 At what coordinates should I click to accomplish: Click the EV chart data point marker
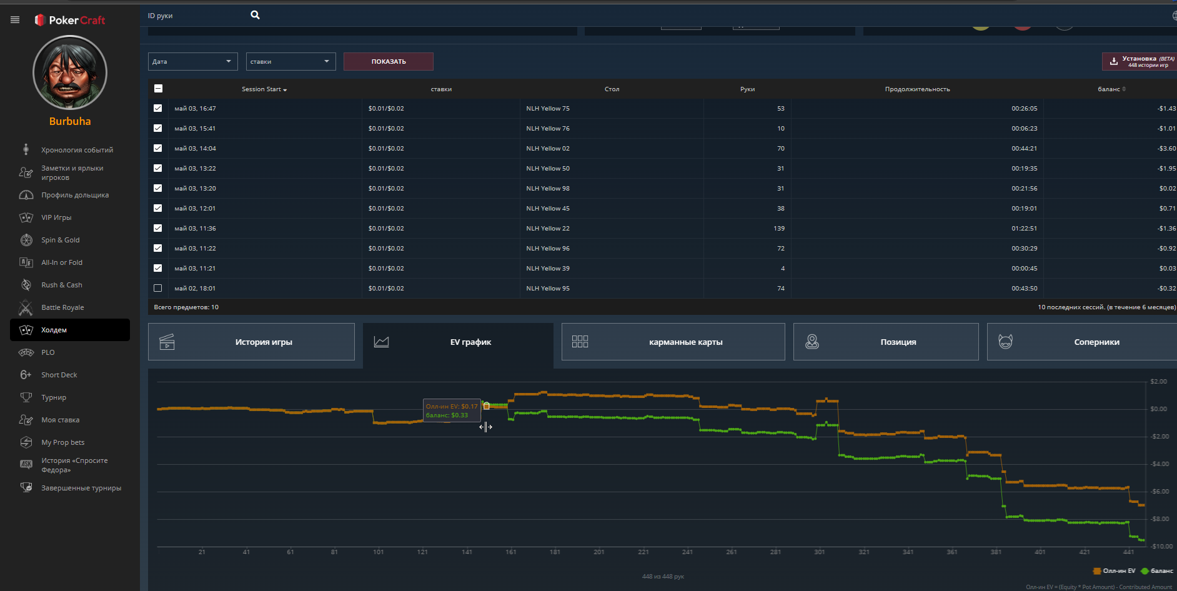487,406
